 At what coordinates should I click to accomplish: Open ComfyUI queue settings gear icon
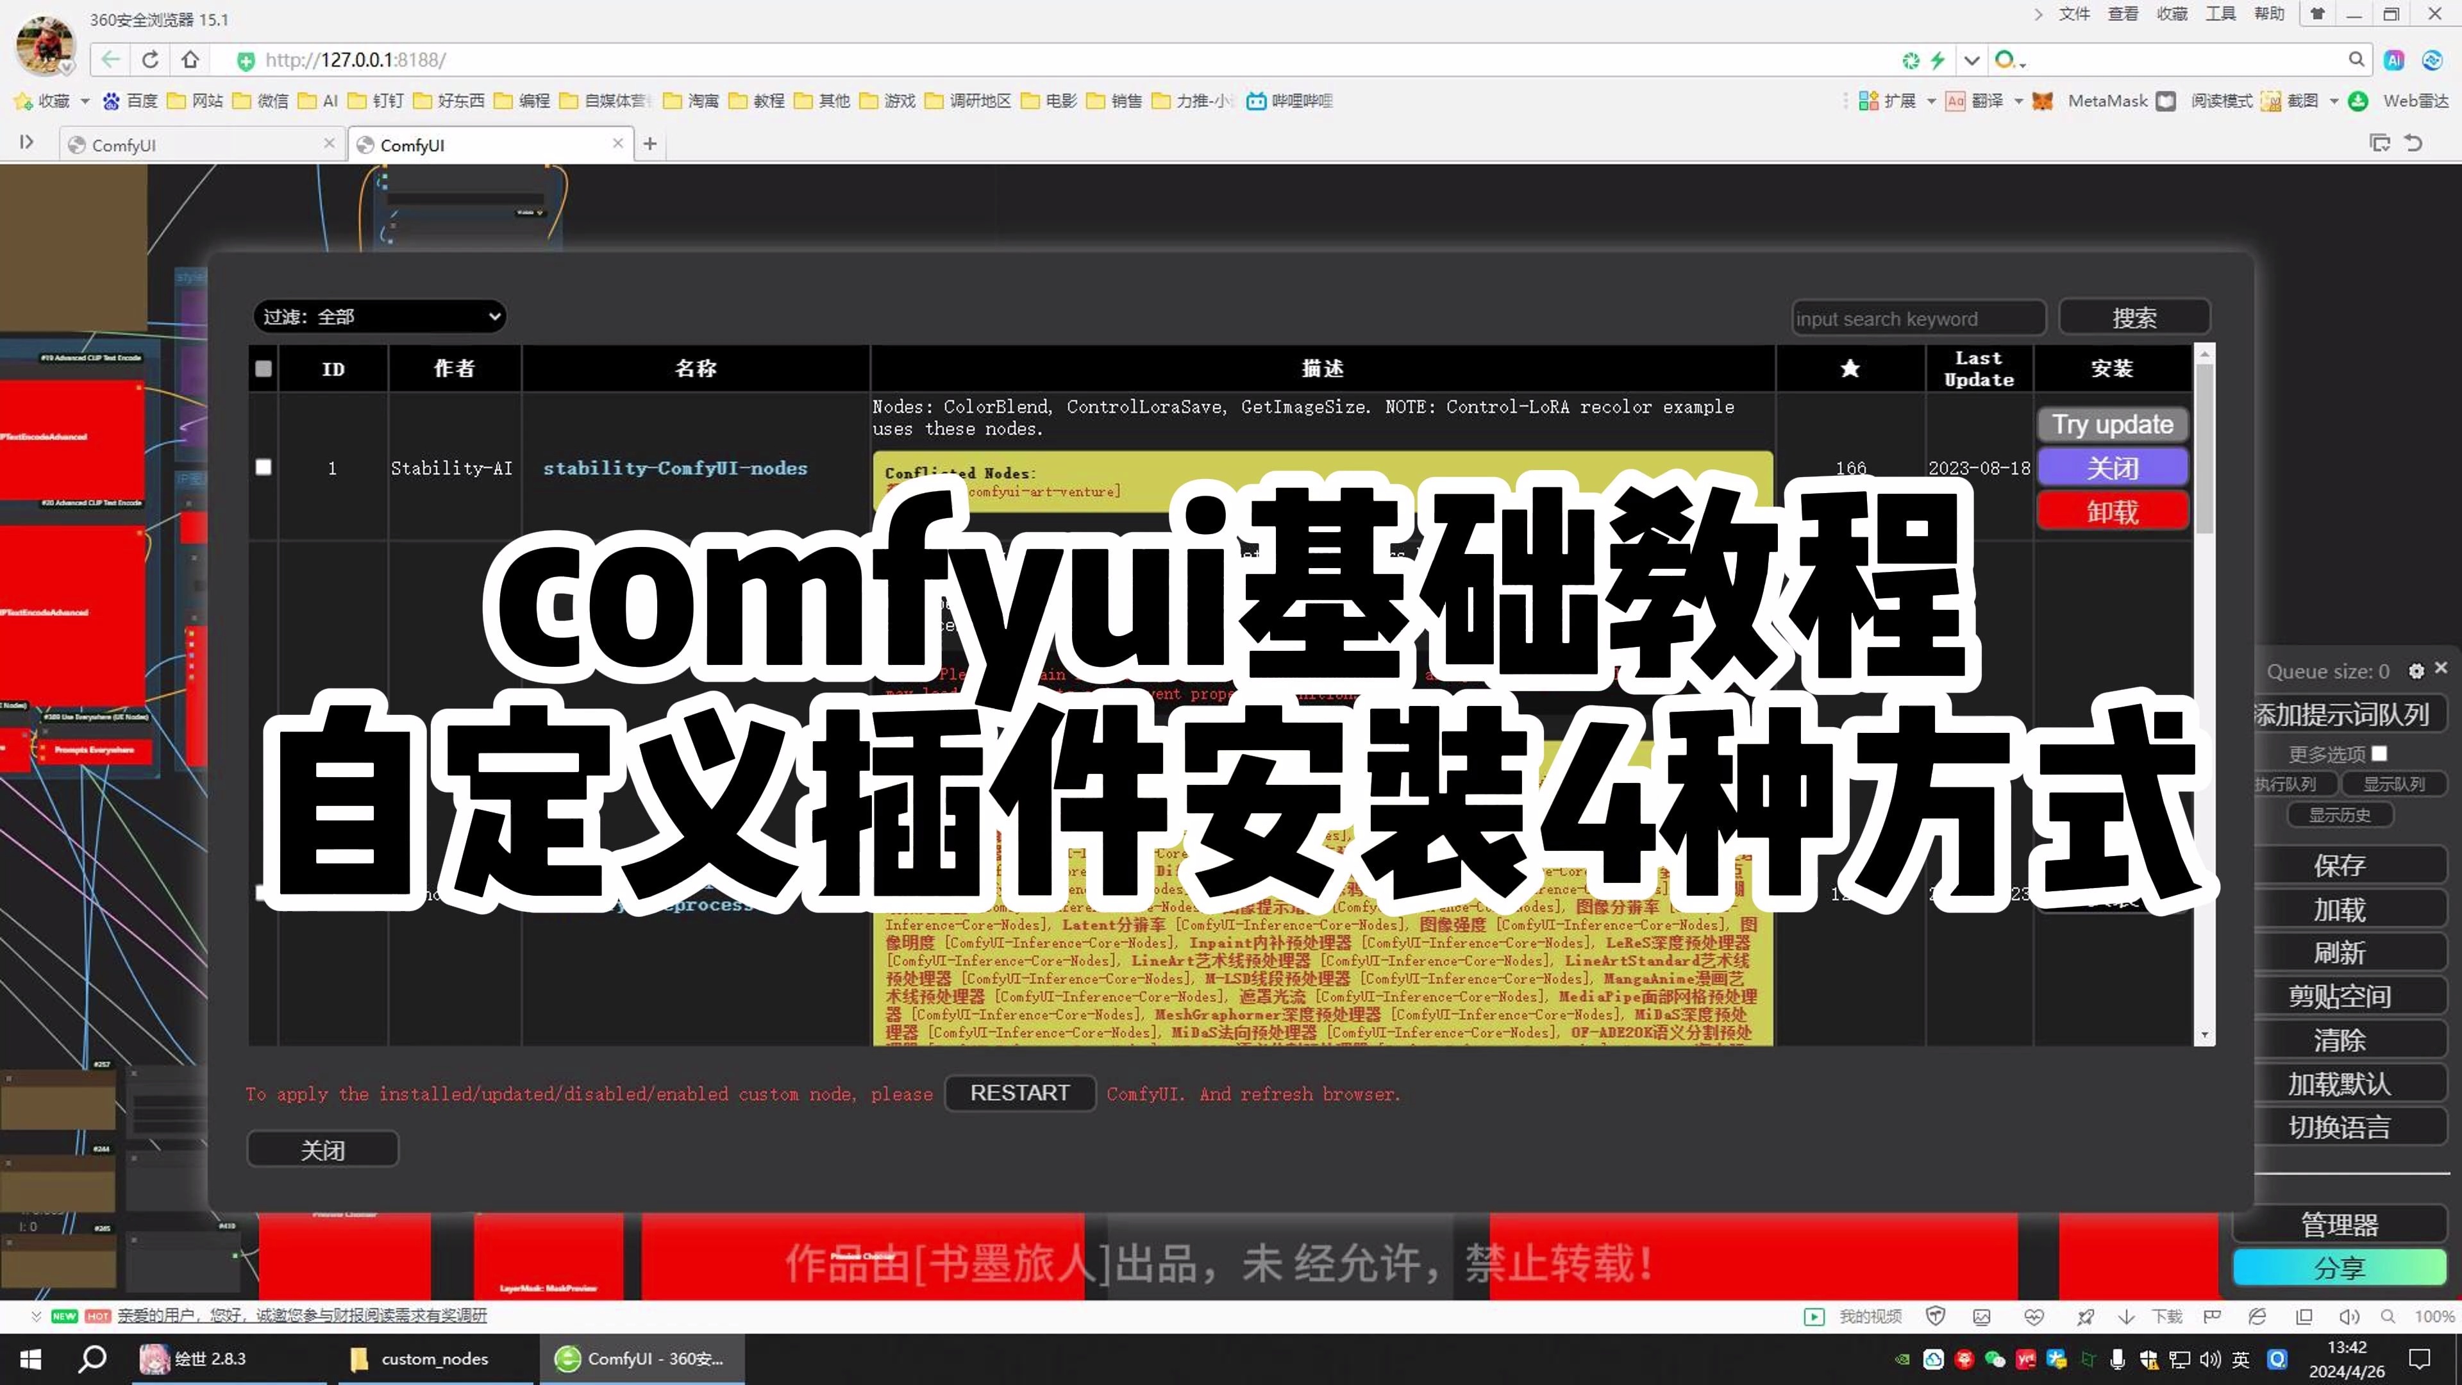tap(2416, 671)
